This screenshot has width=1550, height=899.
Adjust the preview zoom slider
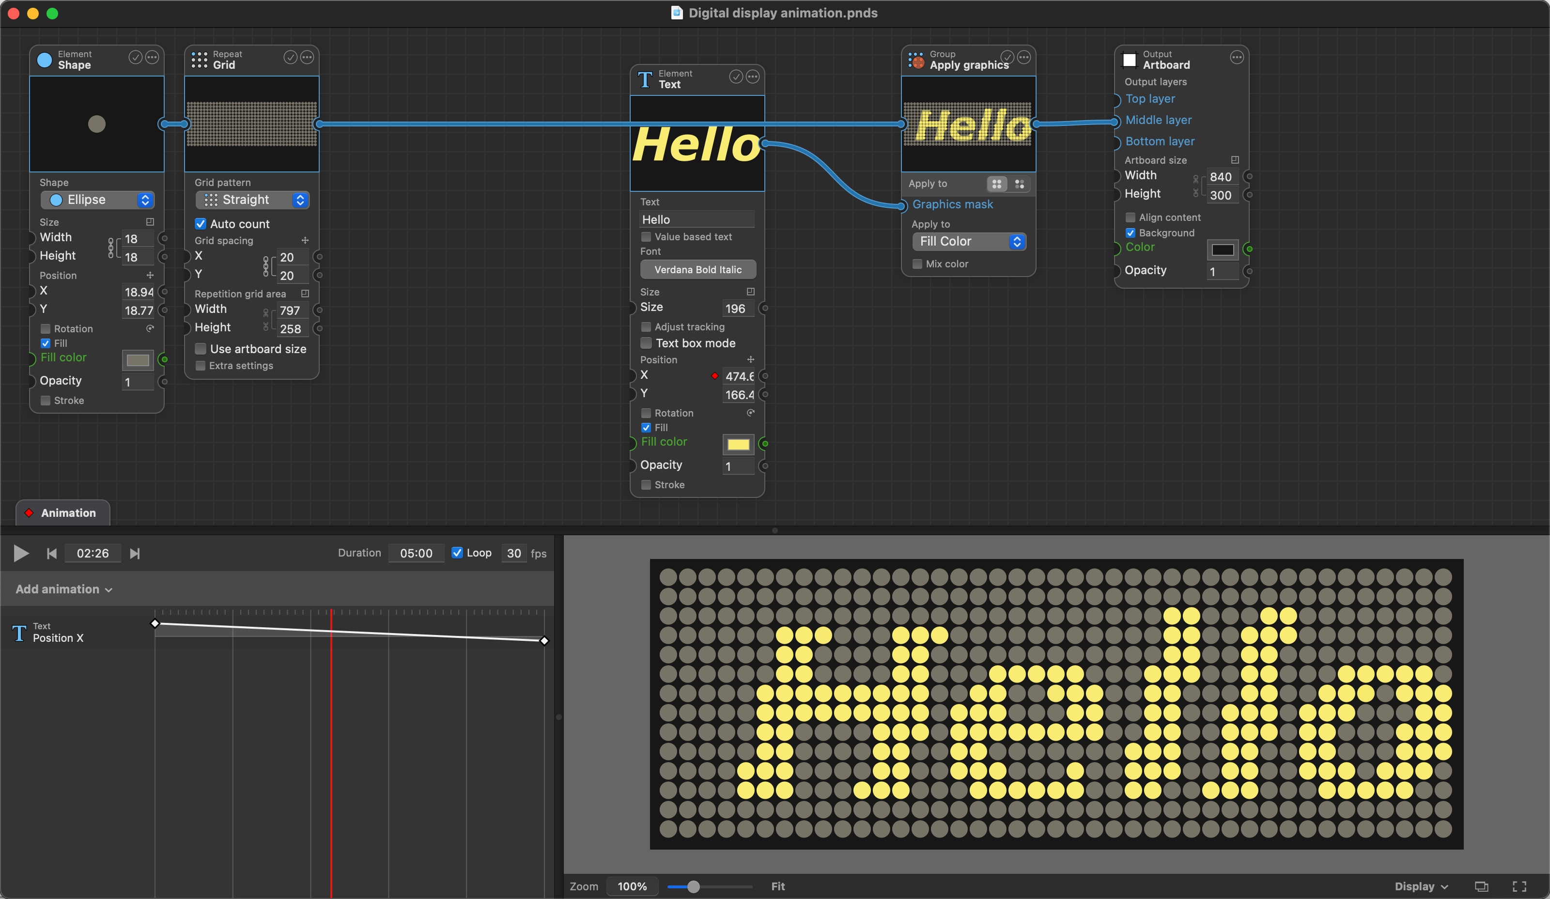coord(693,886)
